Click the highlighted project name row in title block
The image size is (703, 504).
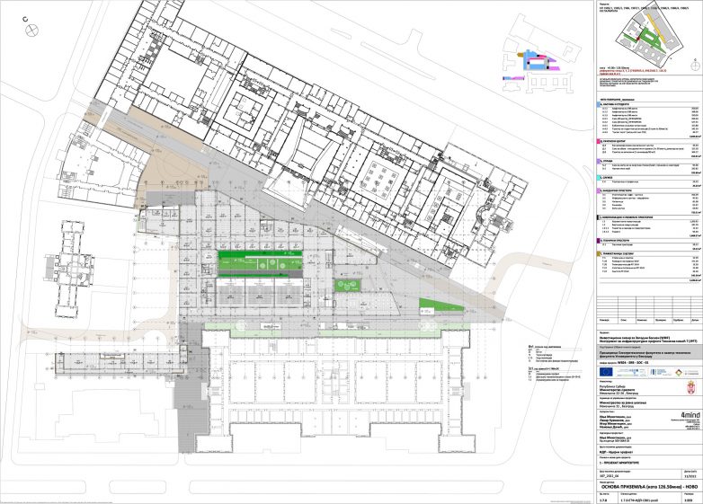(636, 356)
